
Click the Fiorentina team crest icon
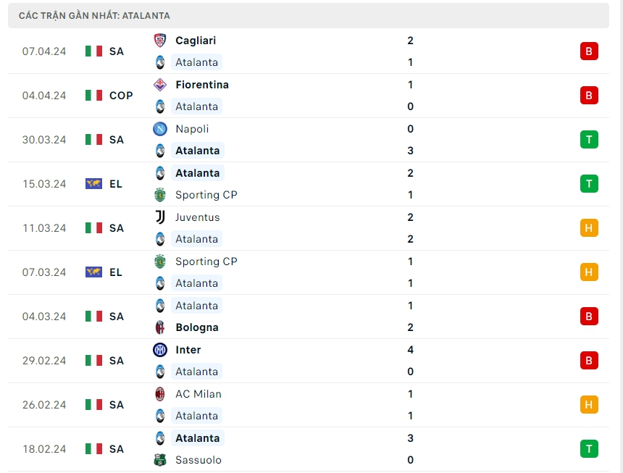pyautogui.click(x=160, y=85)
